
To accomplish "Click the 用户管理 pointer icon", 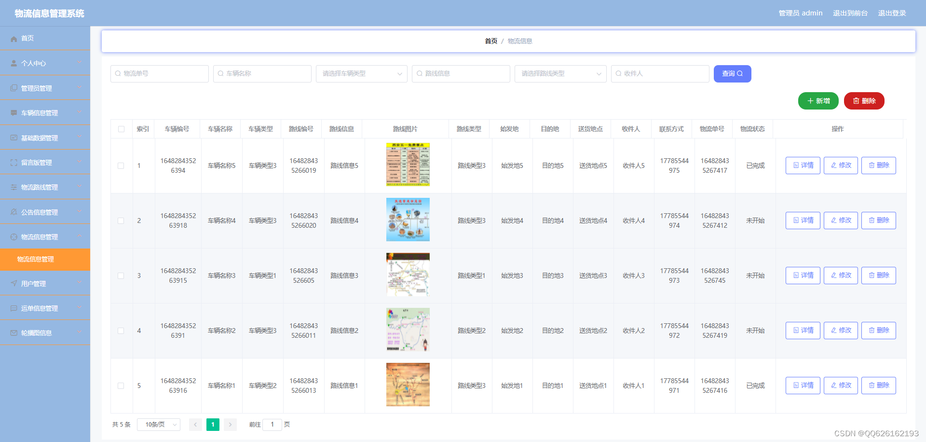I will (14, 283).
